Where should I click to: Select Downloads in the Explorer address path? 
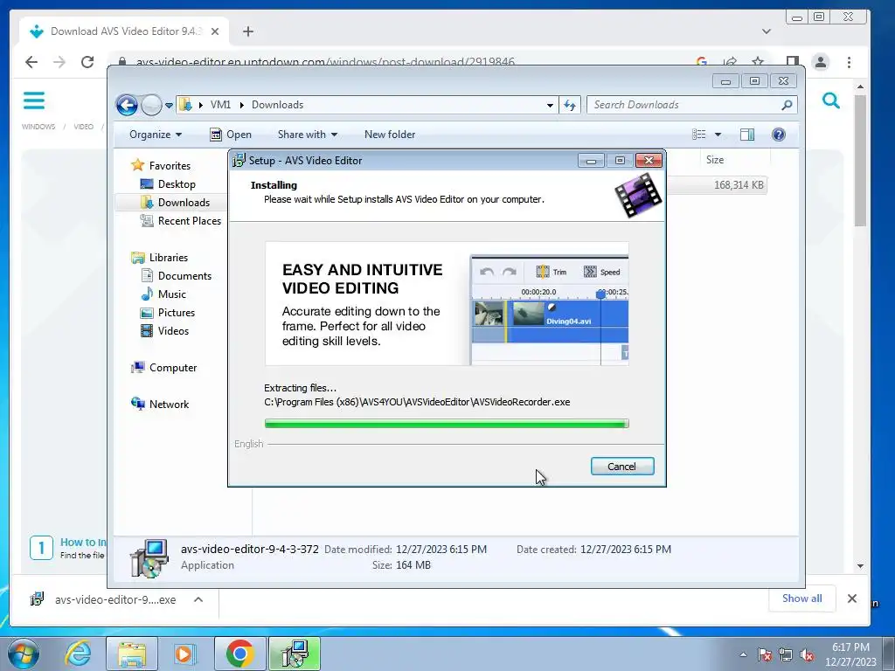click(x=277, y=105)
